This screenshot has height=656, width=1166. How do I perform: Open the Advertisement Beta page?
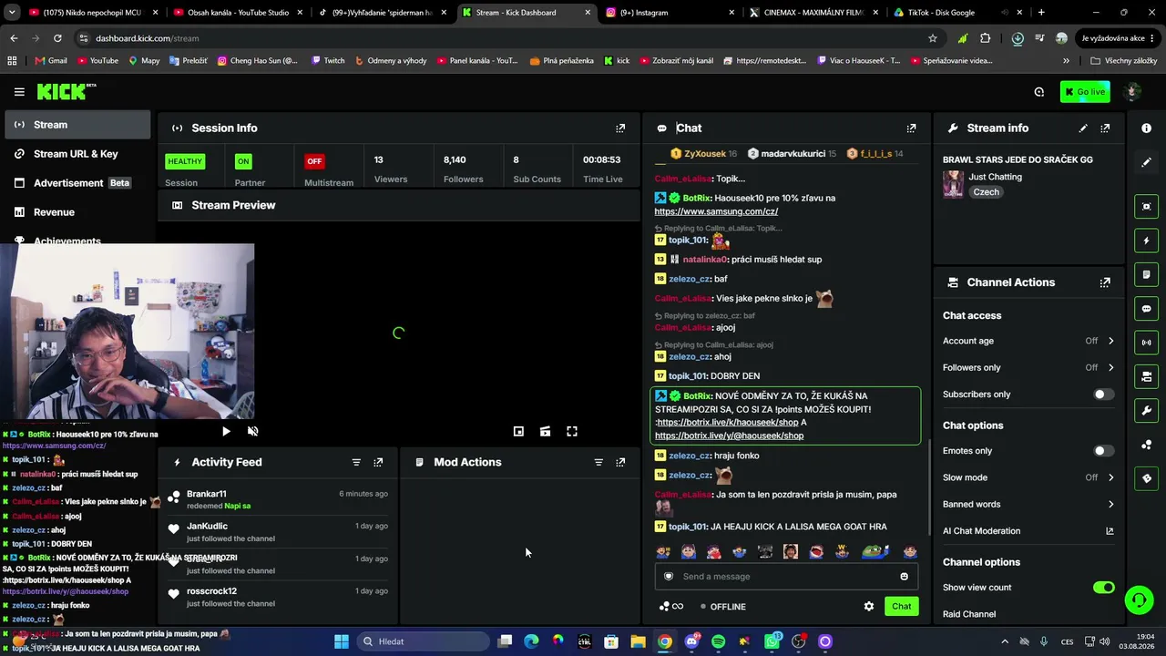tap(78, 183)
